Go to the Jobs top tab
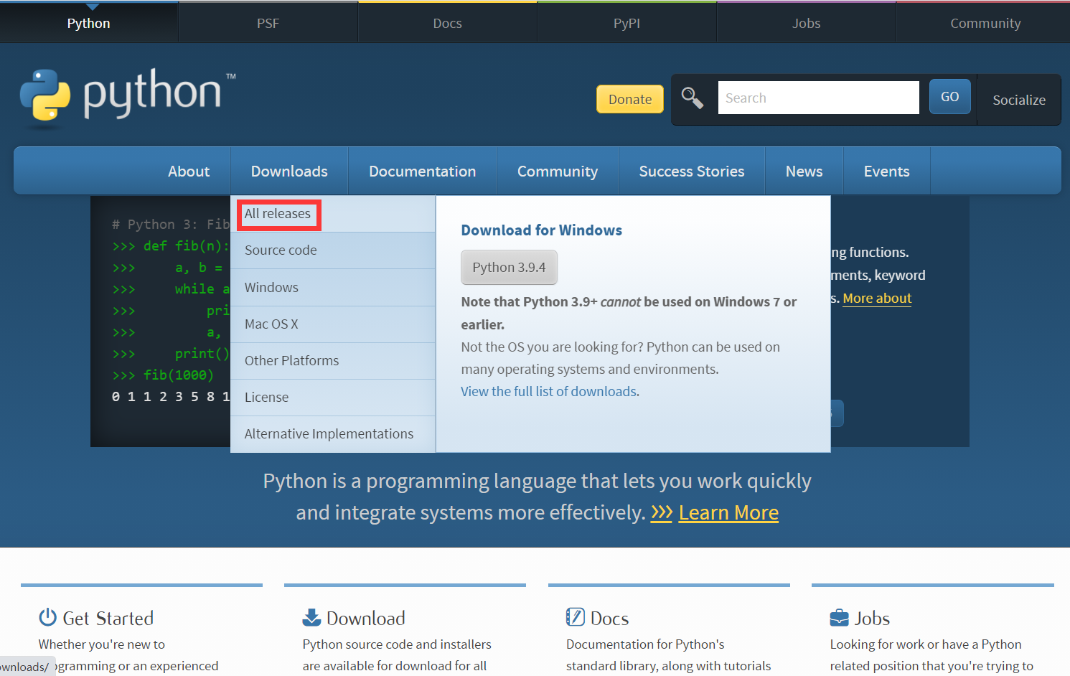Image resolution: width=1070 pixels, height=676 pixels. pyautogui.click(x=807, y=23)
